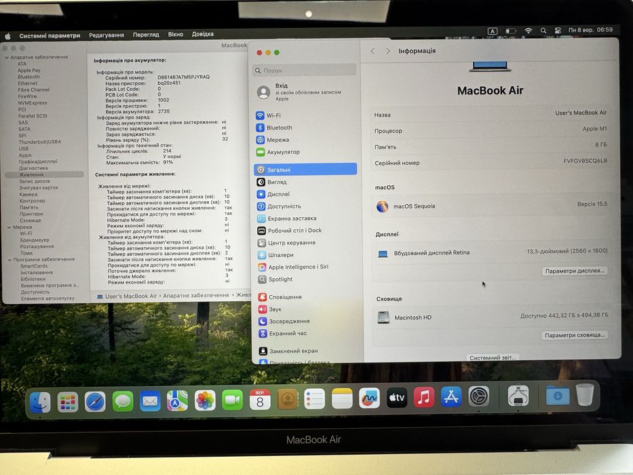Open Freeform app in Dock
Screen dimensions: 633x475
(369, 398)
